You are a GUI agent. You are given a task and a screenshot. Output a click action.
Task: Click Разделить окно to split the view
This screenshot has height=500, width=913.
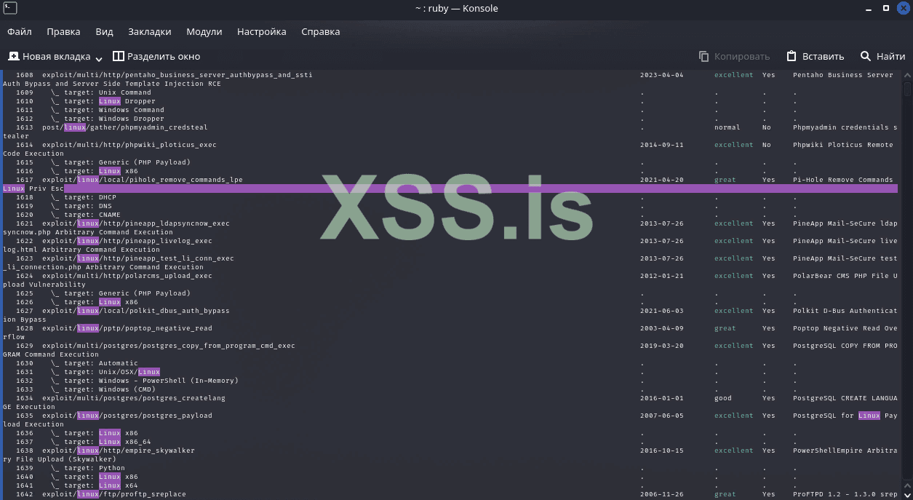[156, 56]
